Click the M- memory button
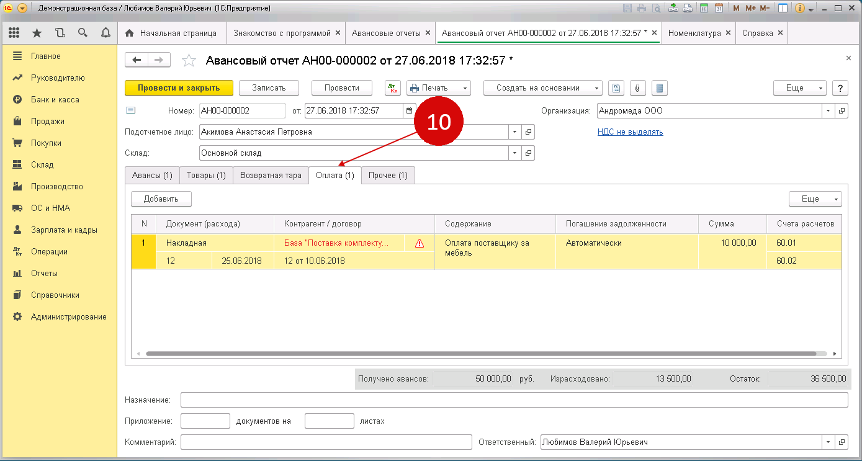 [765, 8]
